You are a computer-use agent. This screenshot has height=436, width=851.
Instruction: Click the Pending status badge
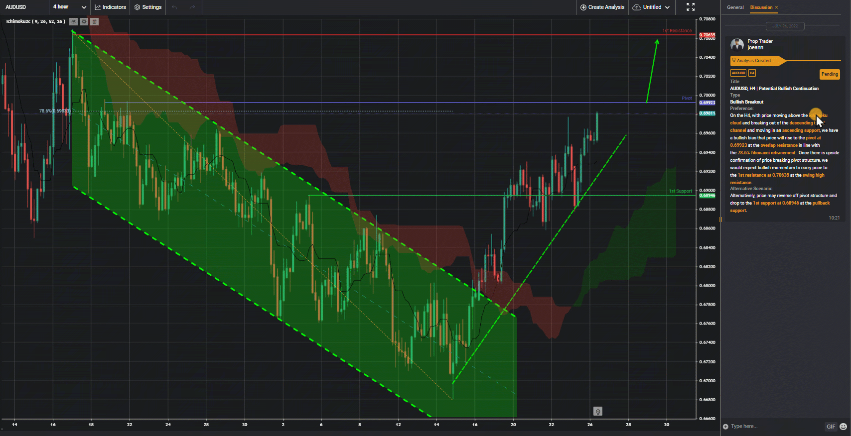pyautogui.click(x=830, y=74)
